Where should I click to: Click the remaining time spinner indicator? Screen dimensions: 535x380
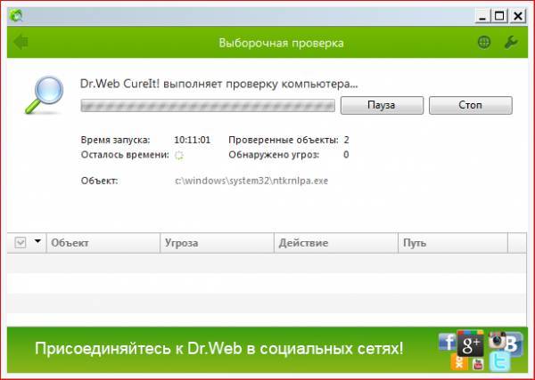click(x=179, y=156)
